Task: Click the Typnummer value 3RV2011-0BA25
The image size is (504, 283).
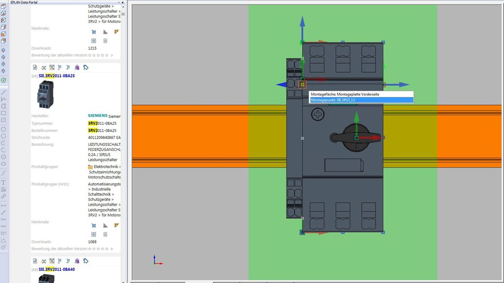Action: 102,123
